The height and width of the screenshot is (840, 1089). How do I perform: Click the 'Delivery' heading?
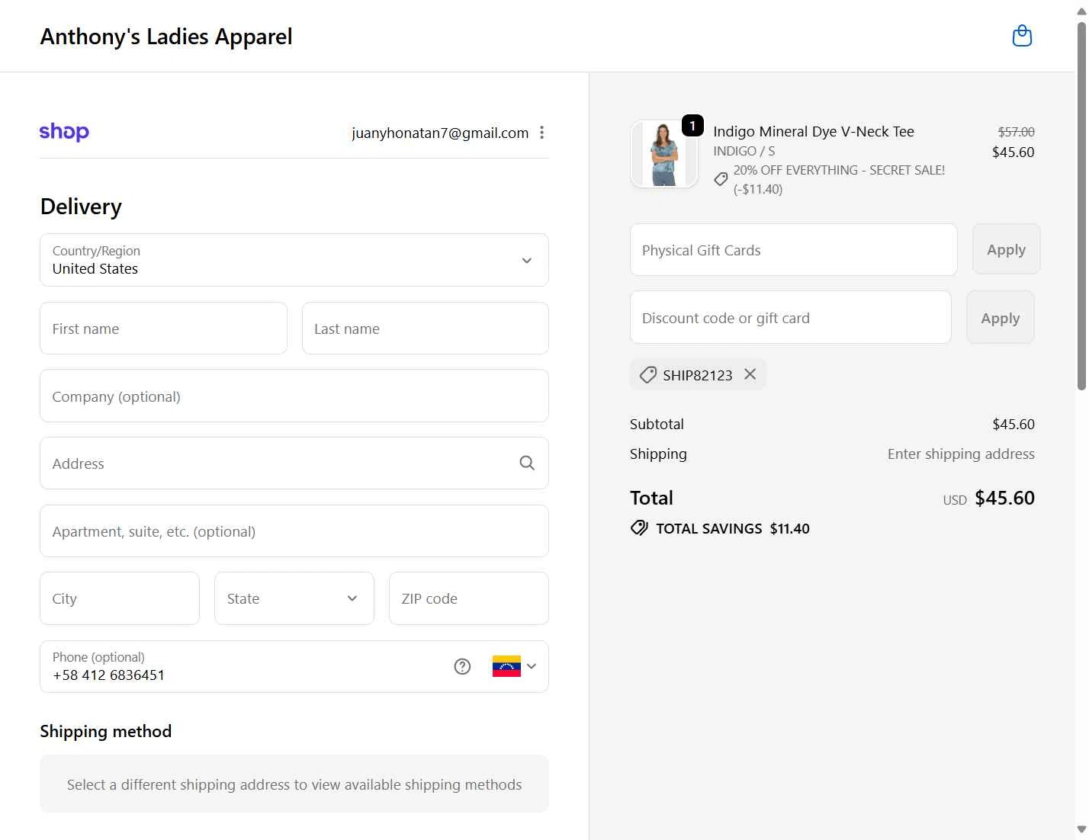[81, 207]
